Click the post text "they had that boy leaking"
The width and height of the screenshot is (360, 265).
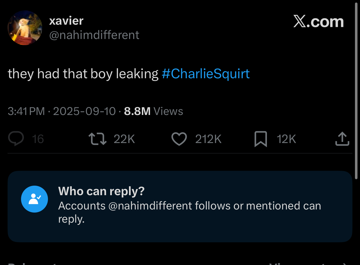click(x=83, y=74)
